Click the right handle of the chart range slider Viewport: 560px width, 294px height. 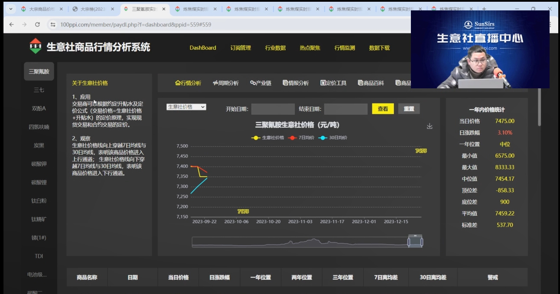coord(422,242)
